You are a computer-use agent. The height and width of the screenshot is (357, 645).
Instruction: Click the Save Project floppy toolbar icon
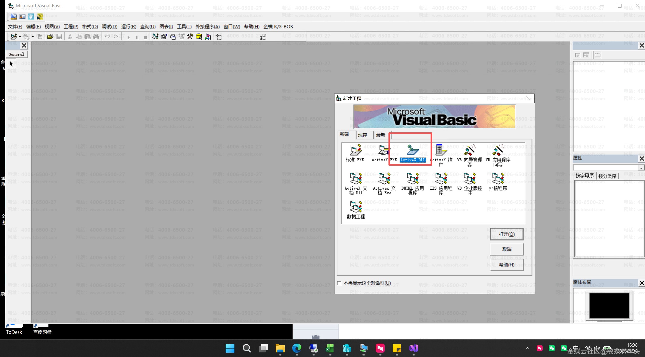[x=59, y=37]
